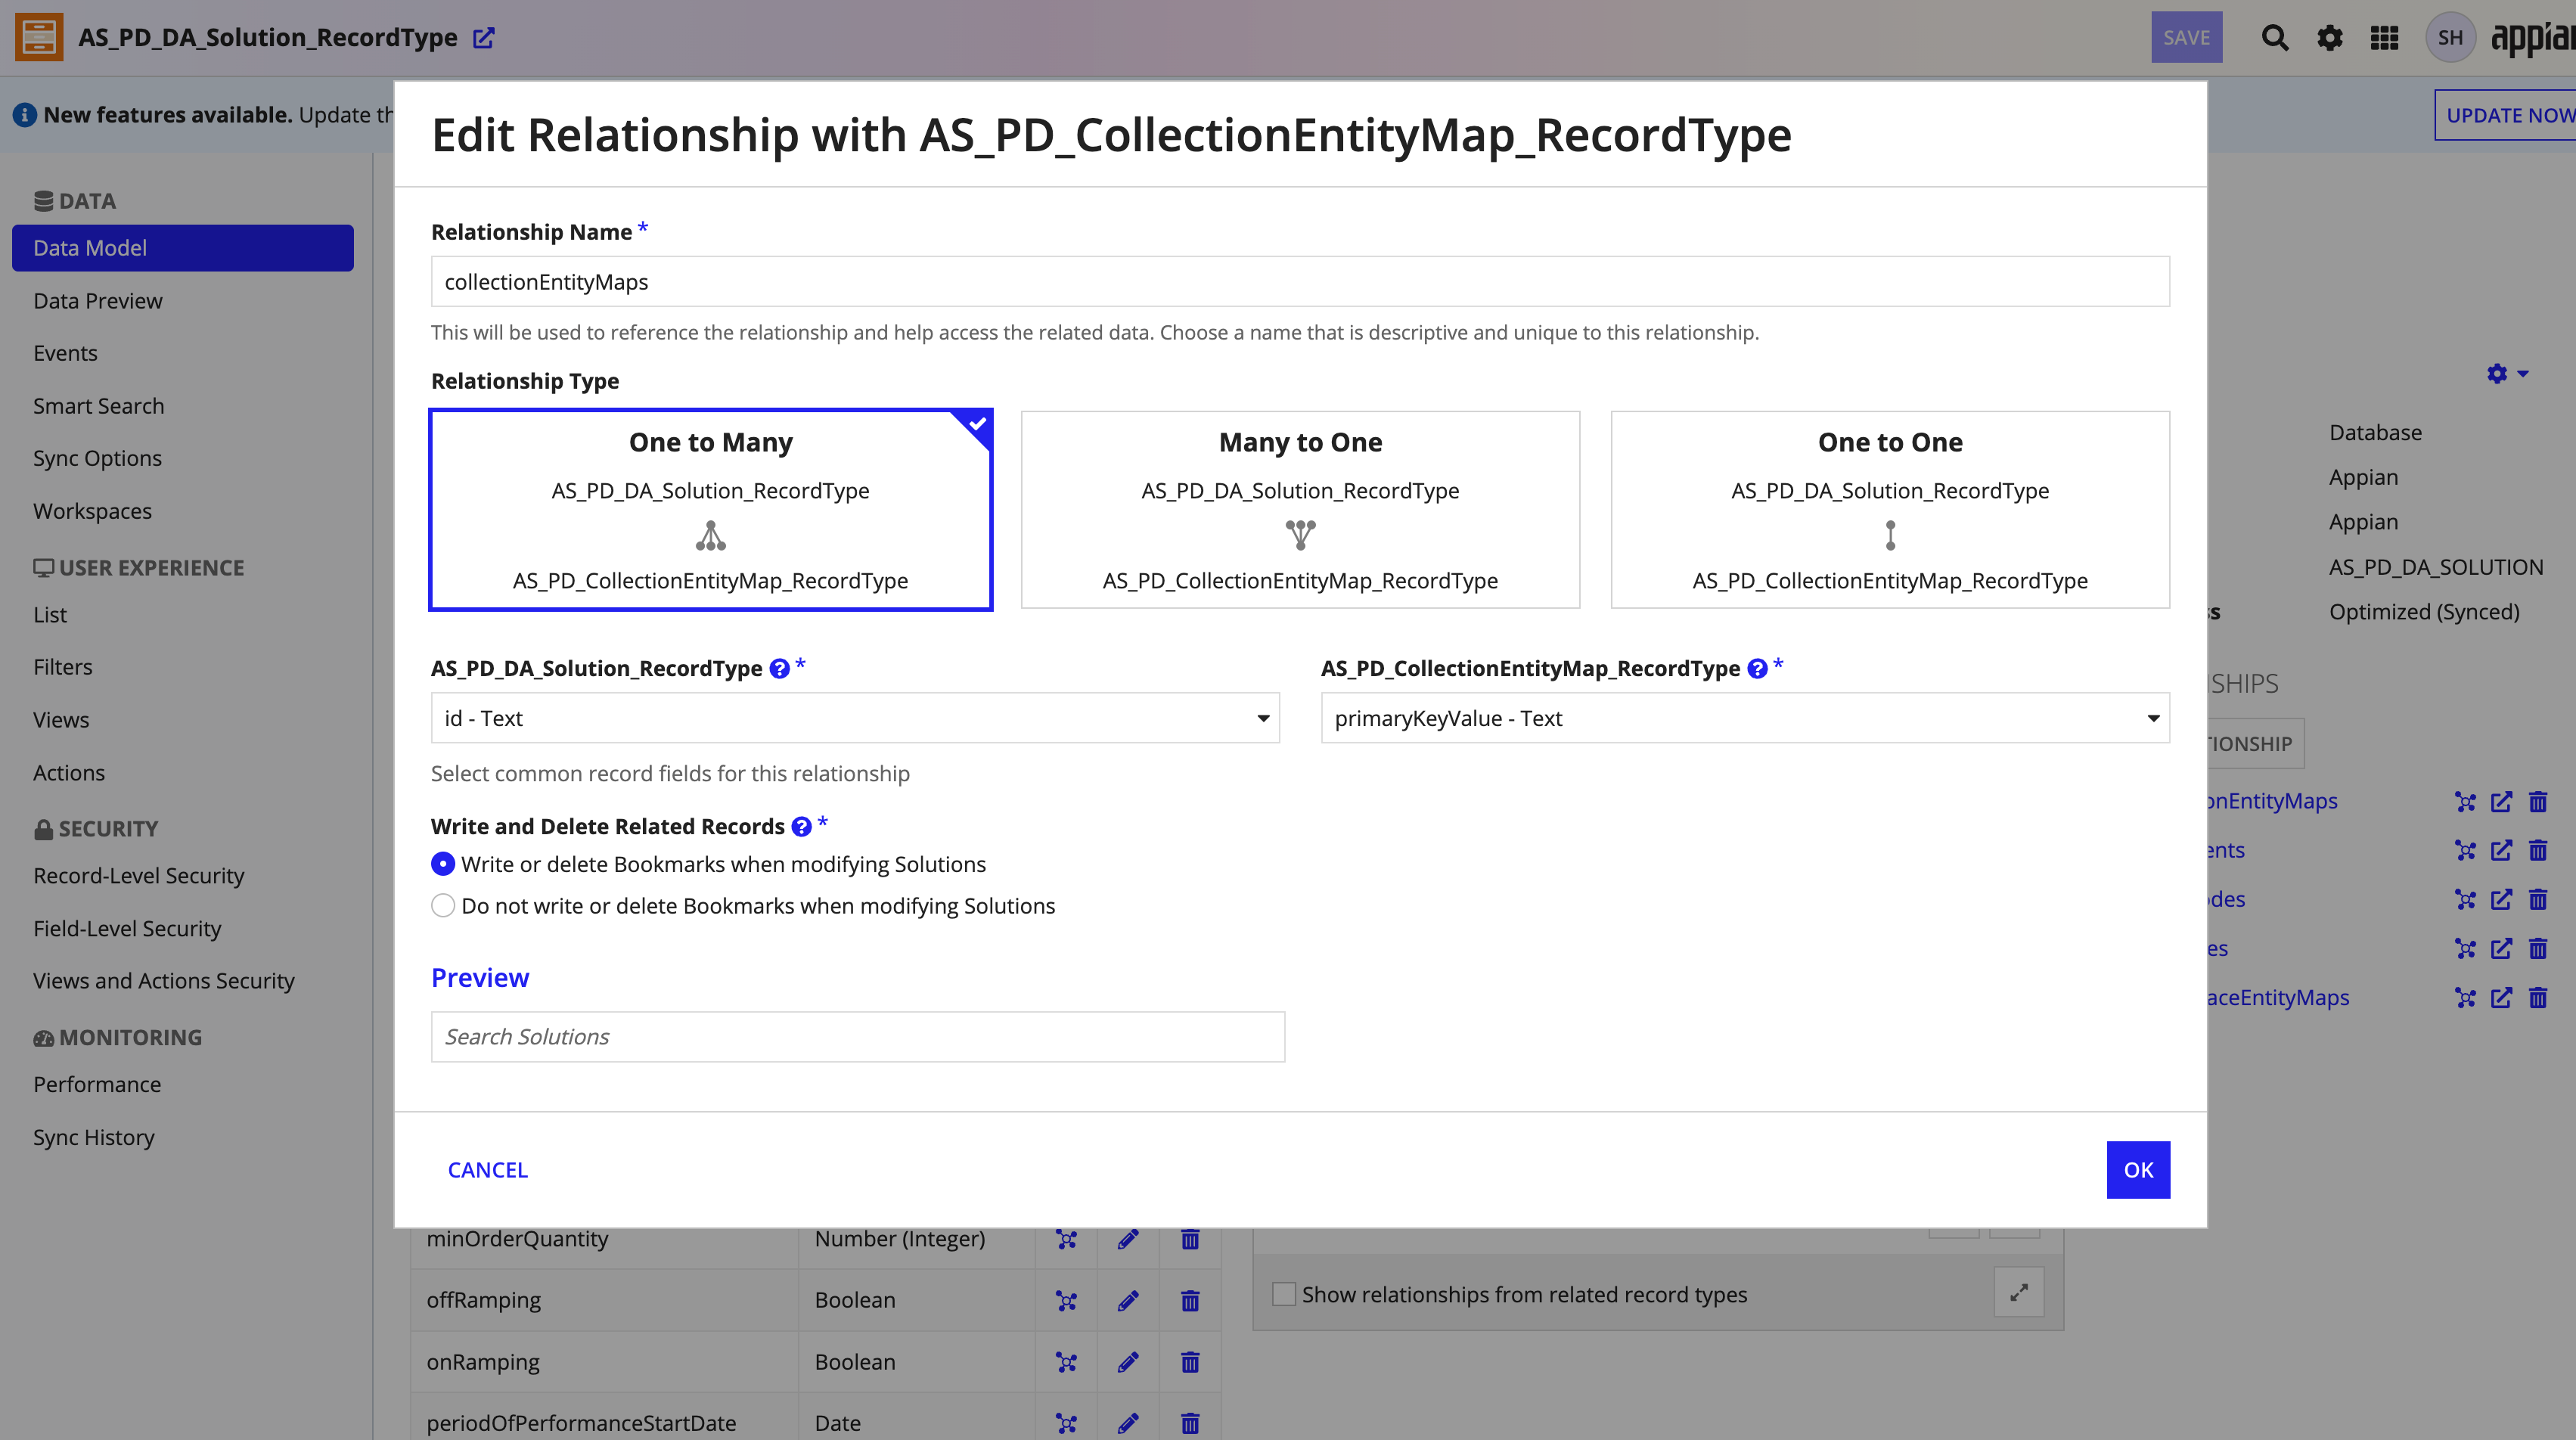Open record type in new window icon
2576x1440 pixels.
[484, 38]
